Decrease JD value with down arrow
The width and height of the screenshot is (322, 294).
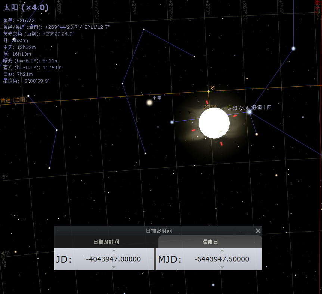(x=114, y=267)
